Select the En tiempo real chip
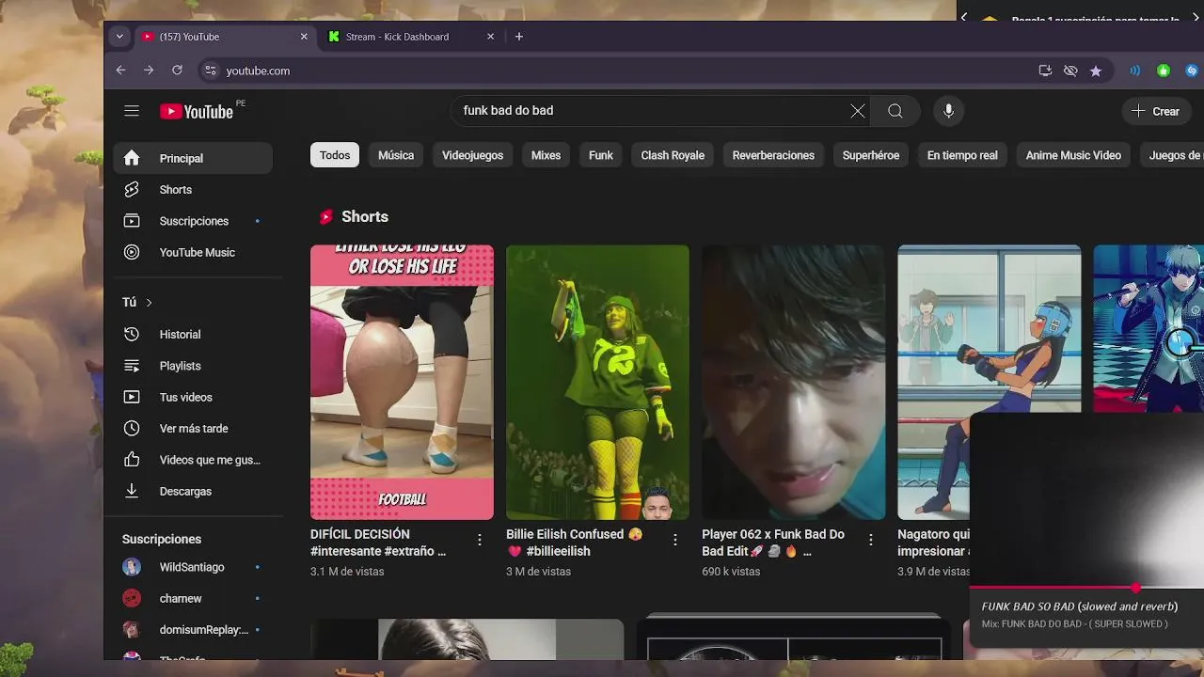1204x677 pixels. pos(962,155)
